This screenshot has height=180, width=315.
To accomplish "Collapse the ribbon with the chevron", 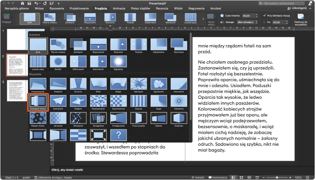I will point(310,9).
